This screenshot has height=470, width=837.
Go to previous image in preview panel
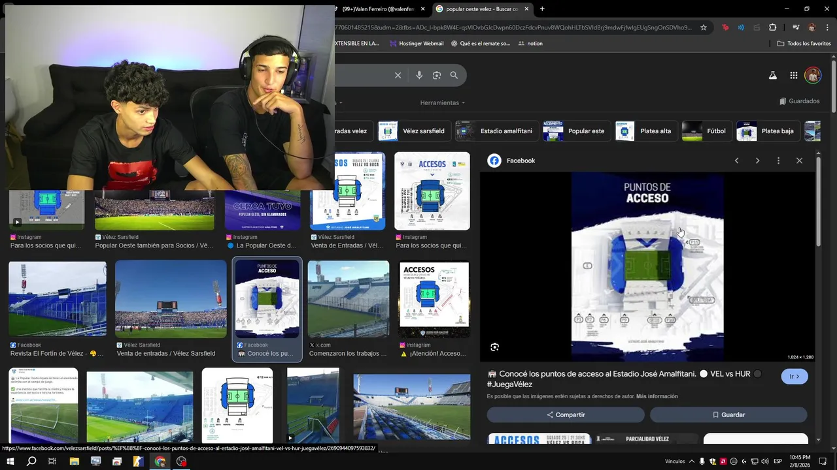[736, 161]
